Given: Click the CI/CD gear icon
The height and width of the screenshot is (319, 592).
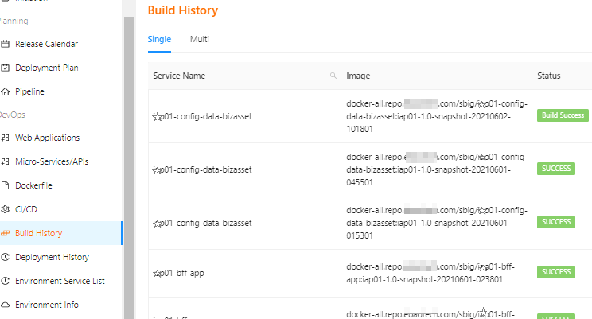Looking at the screenshot, I should coord(6,209).
